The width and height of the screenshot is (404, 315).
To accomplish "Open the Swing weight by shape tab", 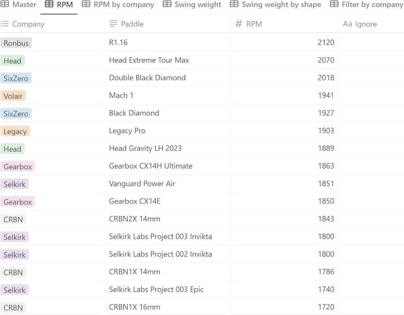I will (281, 5).
